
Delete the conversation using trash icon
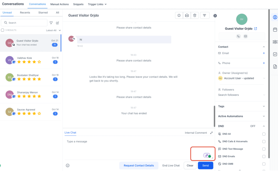(195, 15)
